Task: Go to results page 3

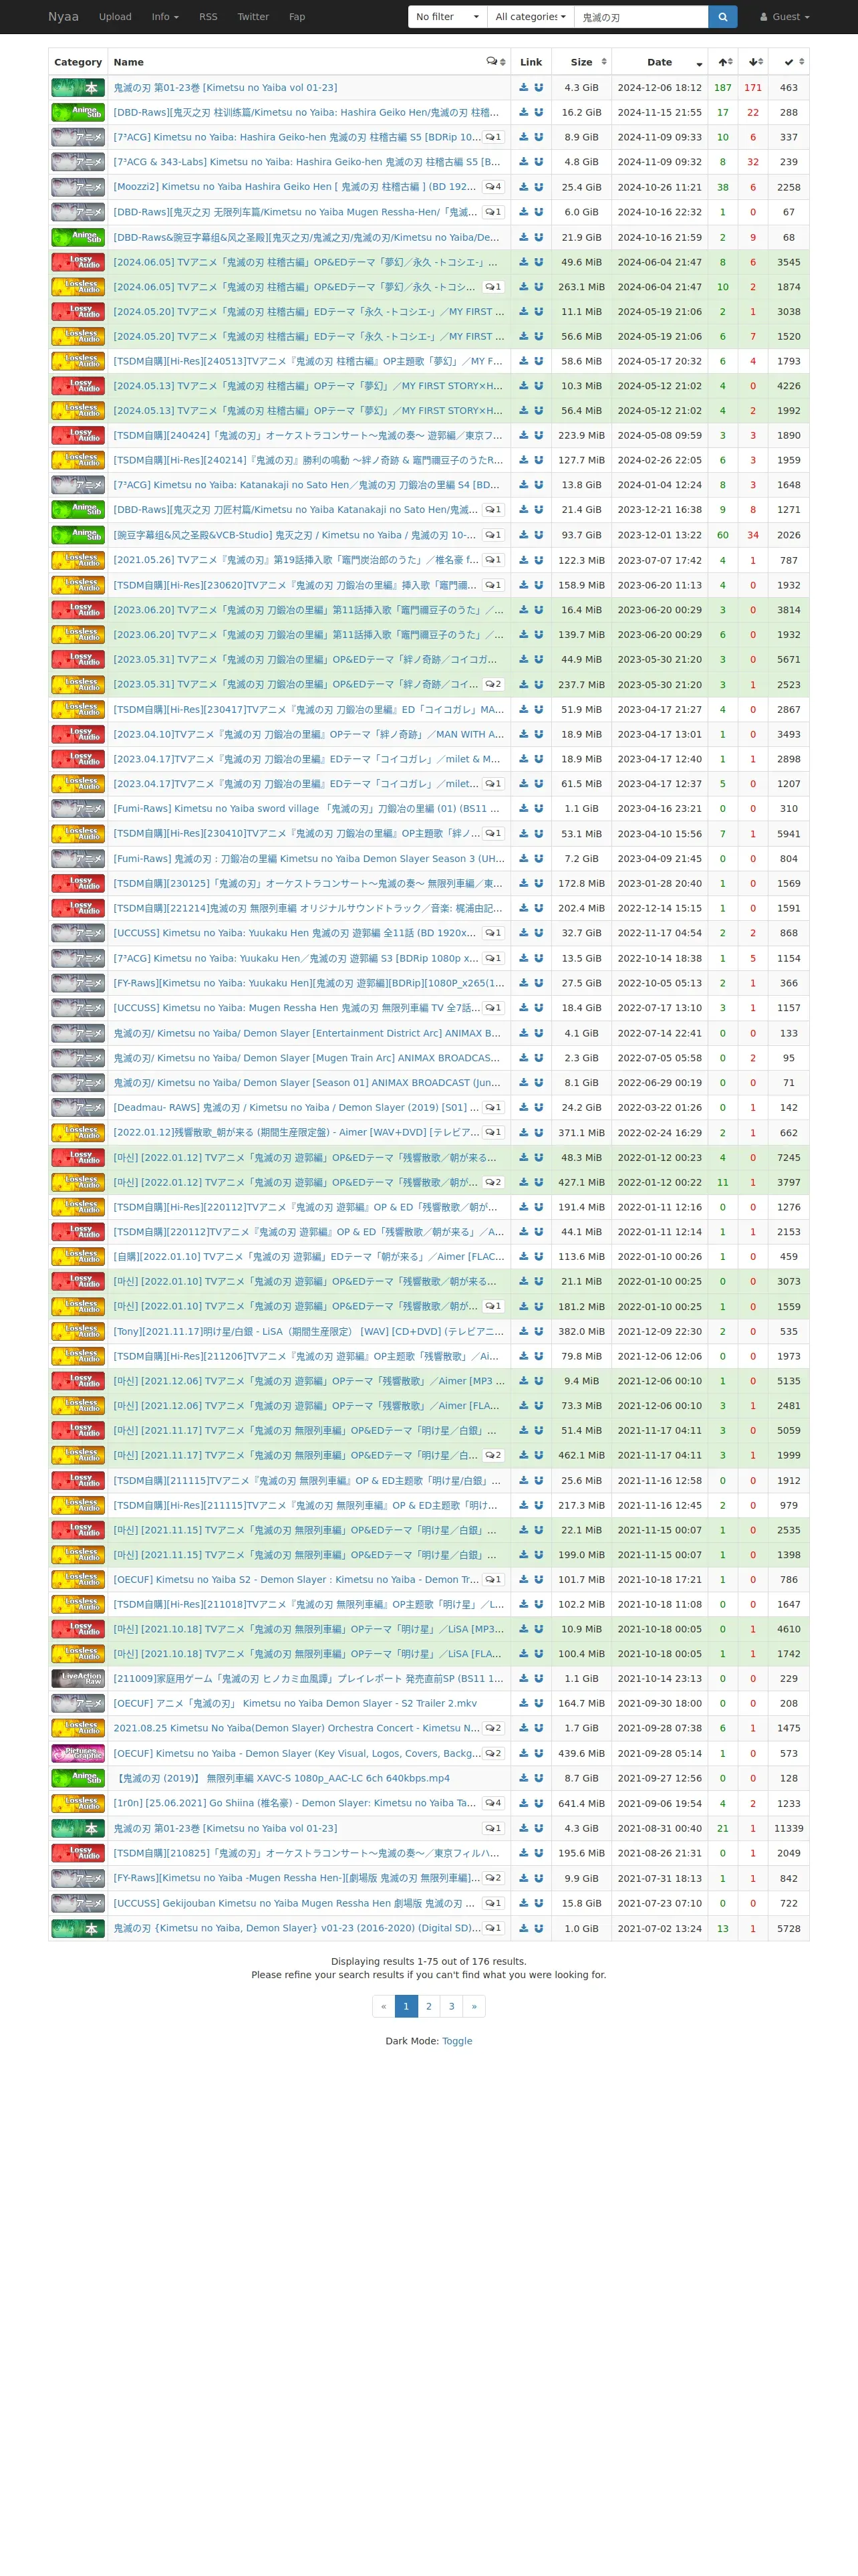Action: point(452,2006)
